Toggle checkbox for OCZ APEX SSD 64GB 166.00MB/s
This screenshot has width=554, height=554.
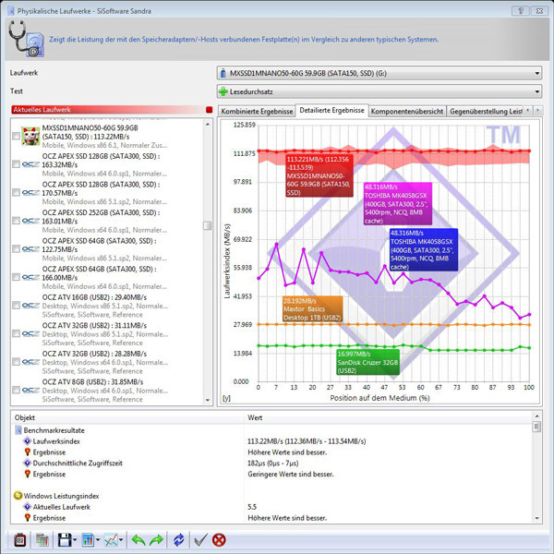click(x=16, y=277)
